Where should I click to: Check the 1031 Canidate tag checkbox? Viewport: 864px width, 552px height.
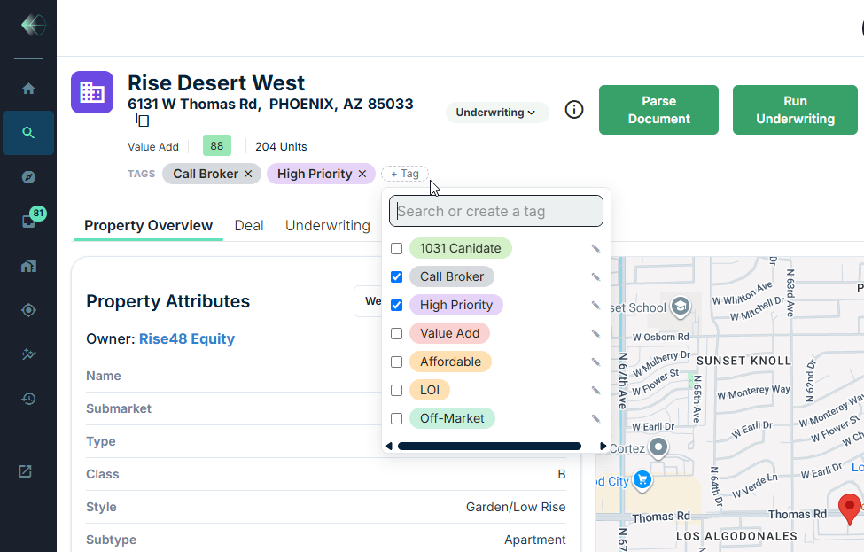397,248
